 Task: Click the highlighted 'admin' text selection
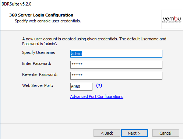click(77, 54)
